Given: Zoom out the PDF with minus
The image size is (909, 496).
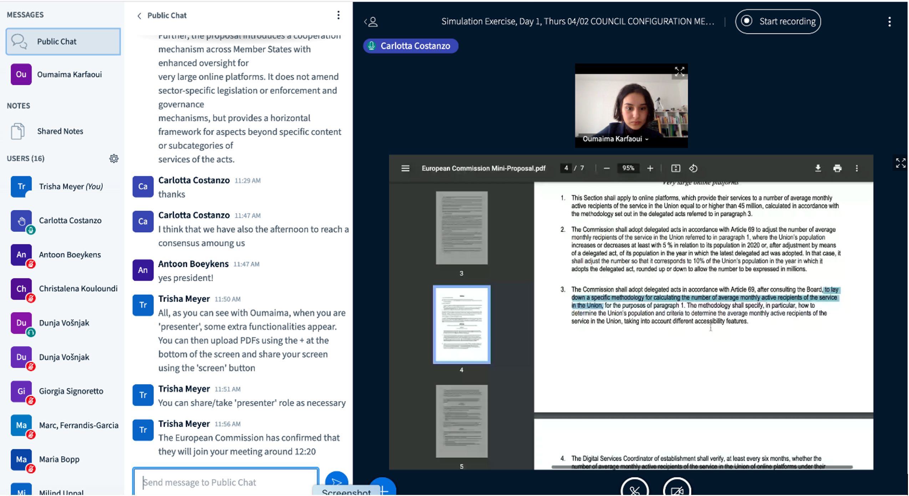Looking at the screenshot, I should [x=608, y=169].
